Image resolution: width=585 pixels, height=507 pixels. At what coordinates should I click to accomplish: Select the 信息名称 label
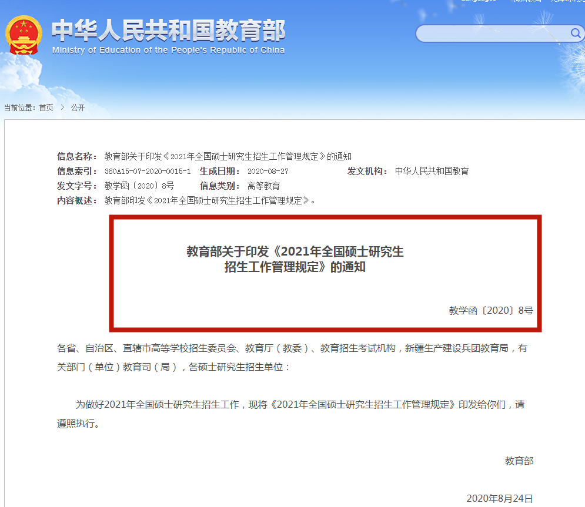pos(77,156)
